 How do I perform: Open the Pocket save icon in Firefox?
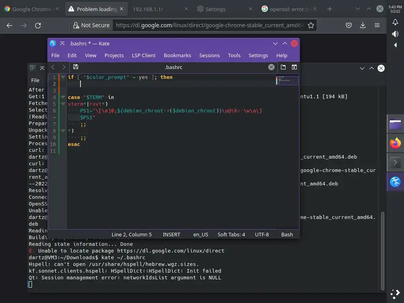[349, 25]
